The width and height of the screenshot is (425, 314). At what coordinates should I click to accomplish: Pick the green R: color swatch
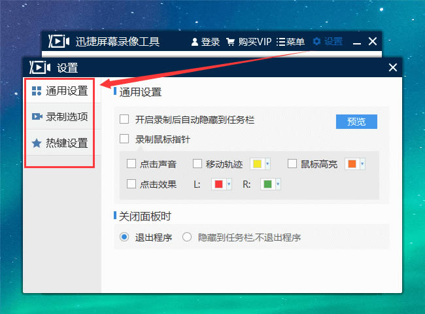pos(267,184)
